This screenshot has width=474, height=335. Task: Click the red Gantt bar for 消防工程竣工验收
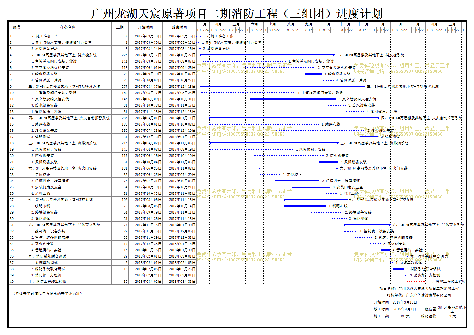tap(416, 282)
